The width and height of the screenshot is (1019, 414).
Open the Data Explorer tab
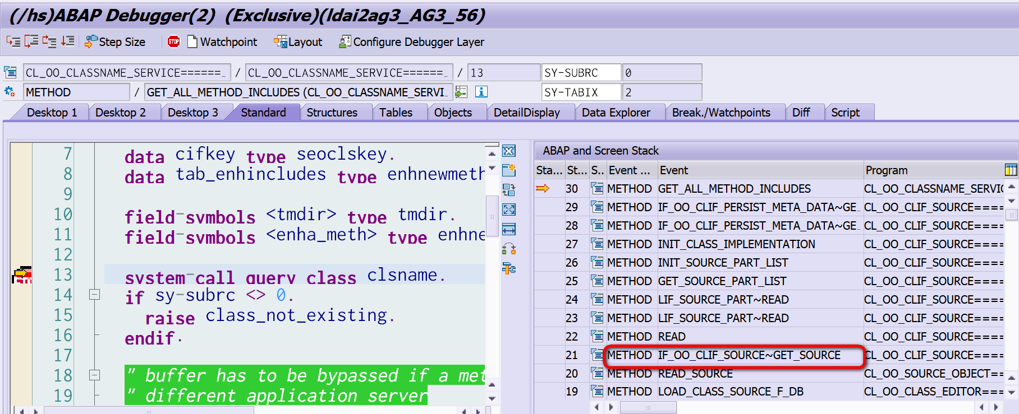(x=616, y=113)
